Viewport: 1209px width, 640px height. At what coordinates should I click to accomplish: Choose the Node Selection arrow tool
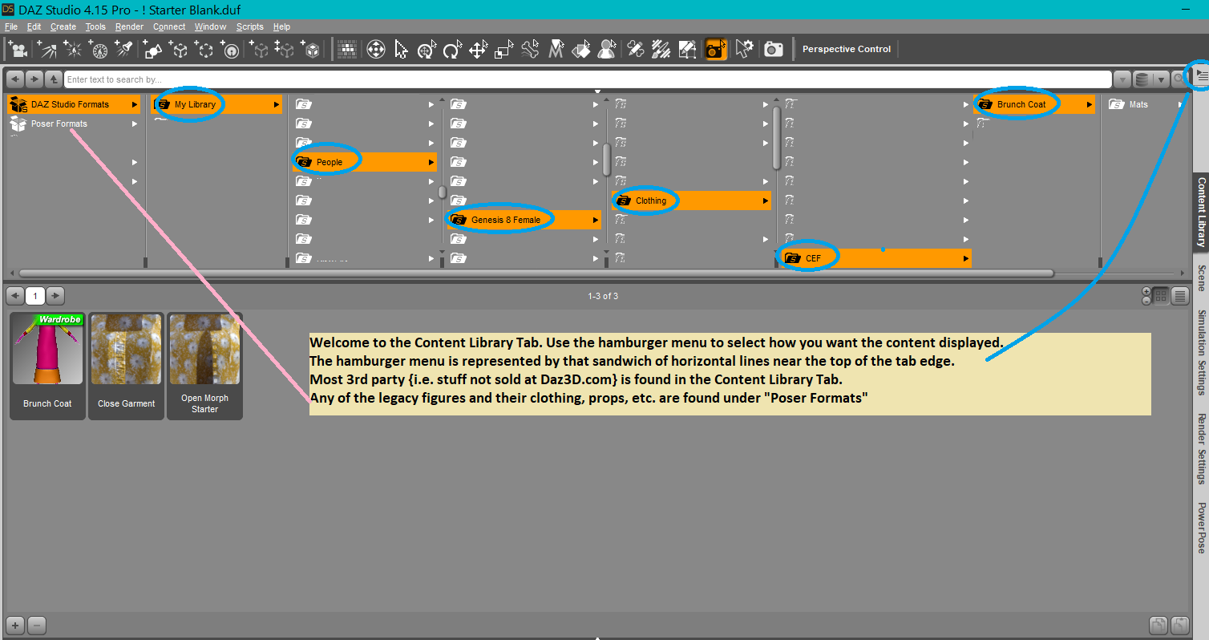tap(402, 49)
